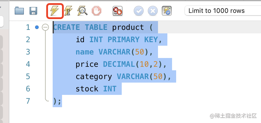Click the category column name
Image resolution: width=261 pixels, height=123 pixels.
click(94, 76)
